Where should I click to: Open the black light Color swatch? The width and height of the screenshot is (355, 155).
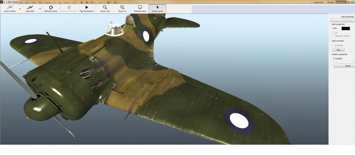pos(345,28)
